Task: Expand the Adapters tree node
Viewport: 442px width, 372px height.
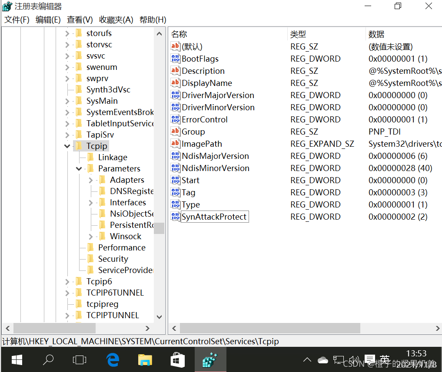Action: tap(90, 180)
